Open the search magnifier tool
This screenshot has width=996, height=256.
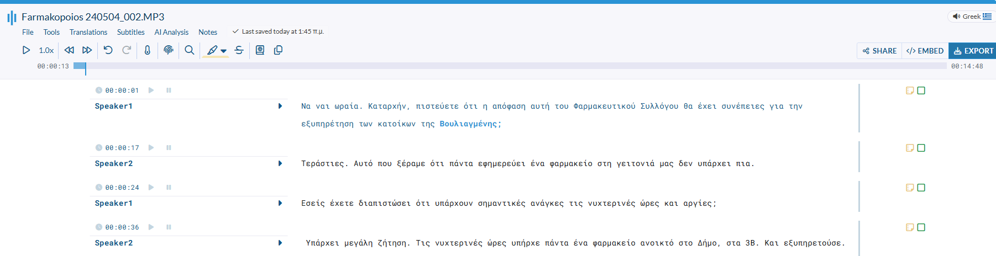[190, 50]
